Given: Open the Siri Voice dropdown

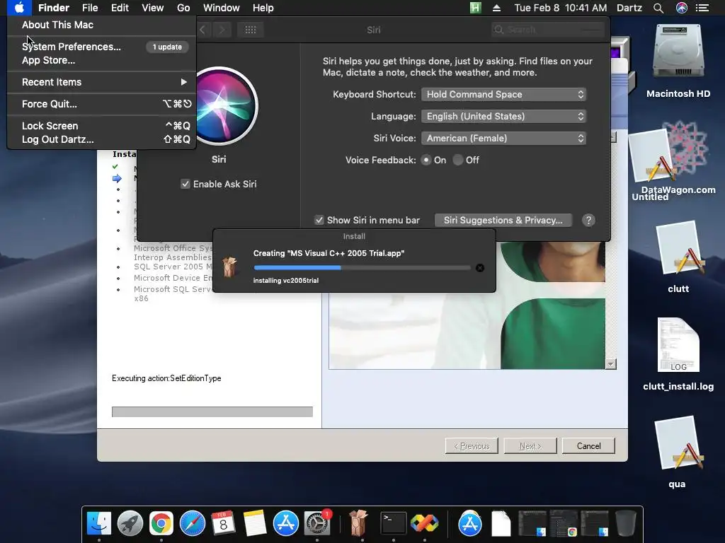Looking at the screenshot, I should point(503,138).
